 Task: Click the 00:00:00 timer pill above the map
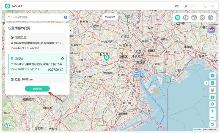tap(110, 17)
